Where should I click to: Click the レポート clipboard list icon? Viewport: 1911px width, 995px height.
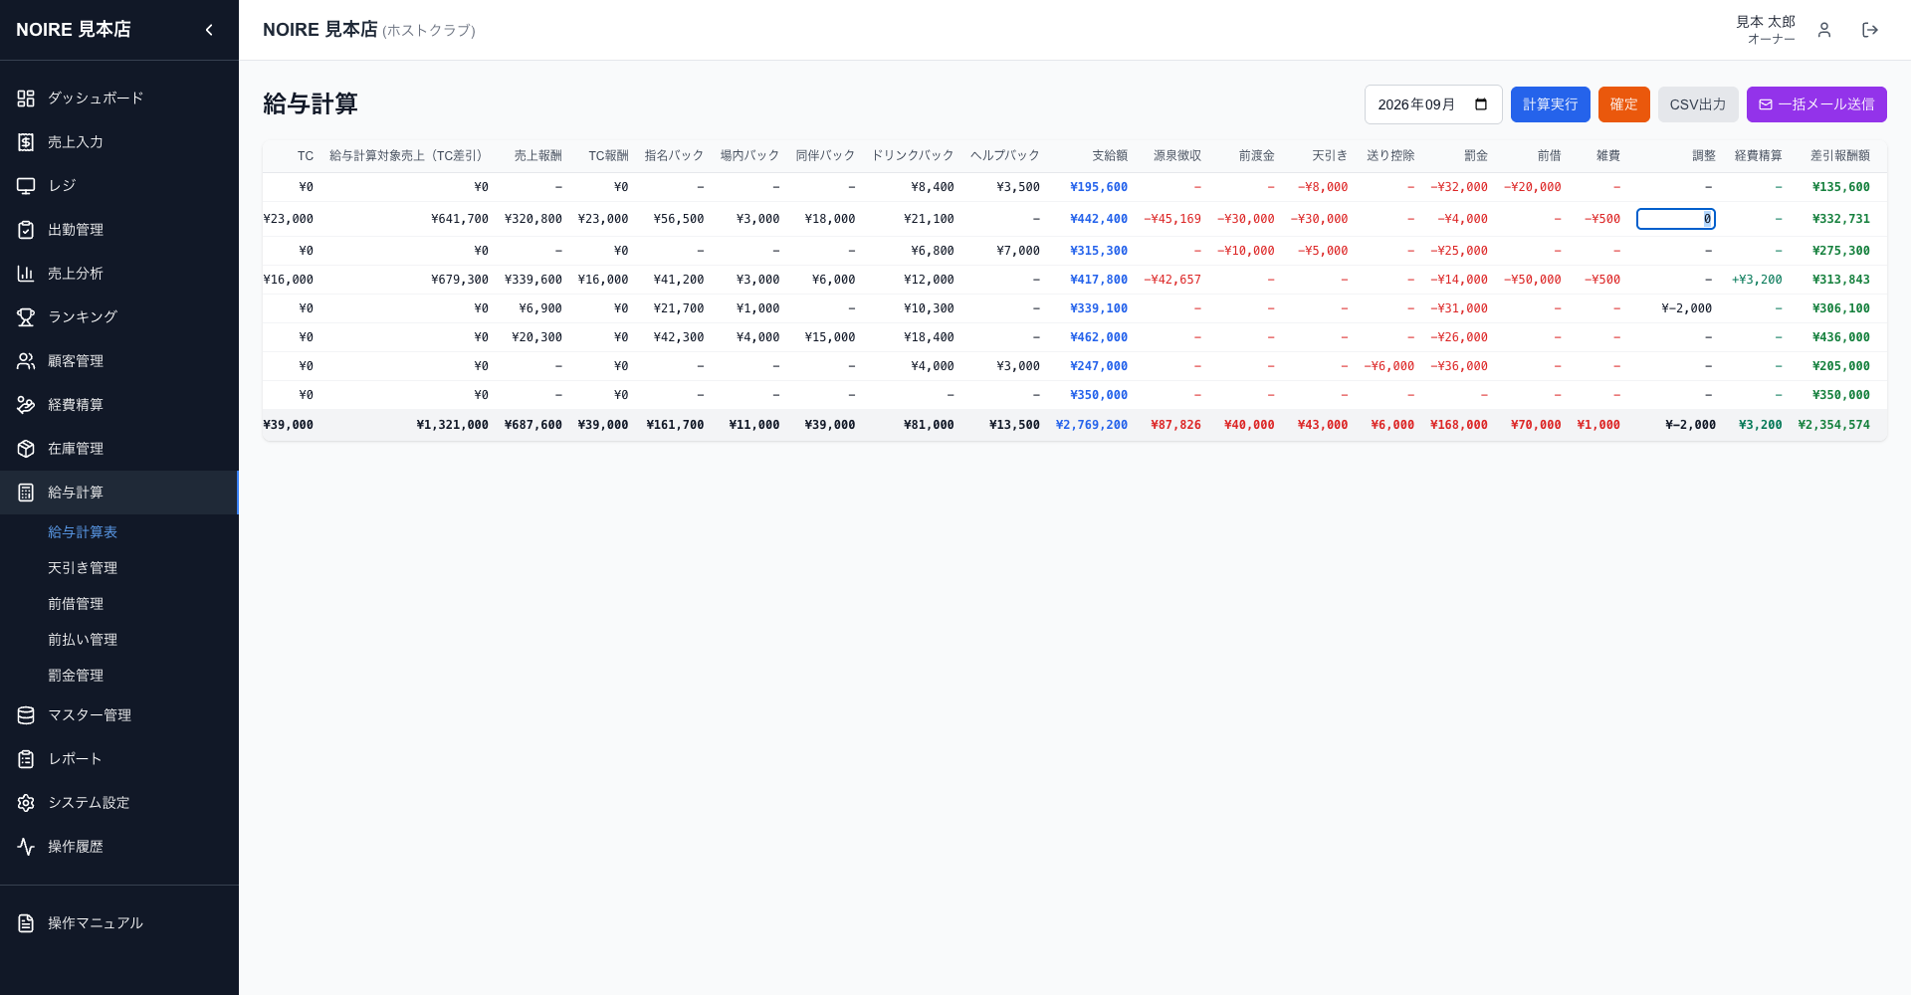point(26,759)
